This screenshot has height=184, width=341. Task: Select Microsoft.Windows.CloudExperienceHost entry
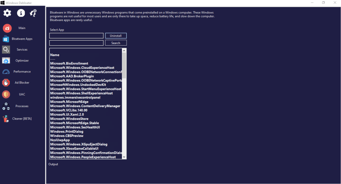pyautogui.click(x=82, y=68)
